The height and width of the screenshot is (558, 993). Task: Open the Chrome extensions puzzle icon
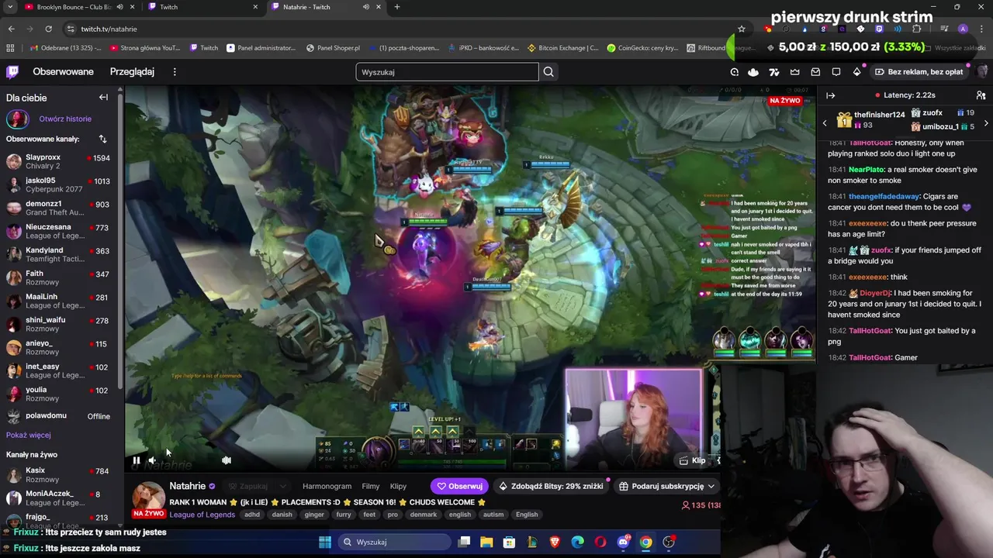(916, 29)
